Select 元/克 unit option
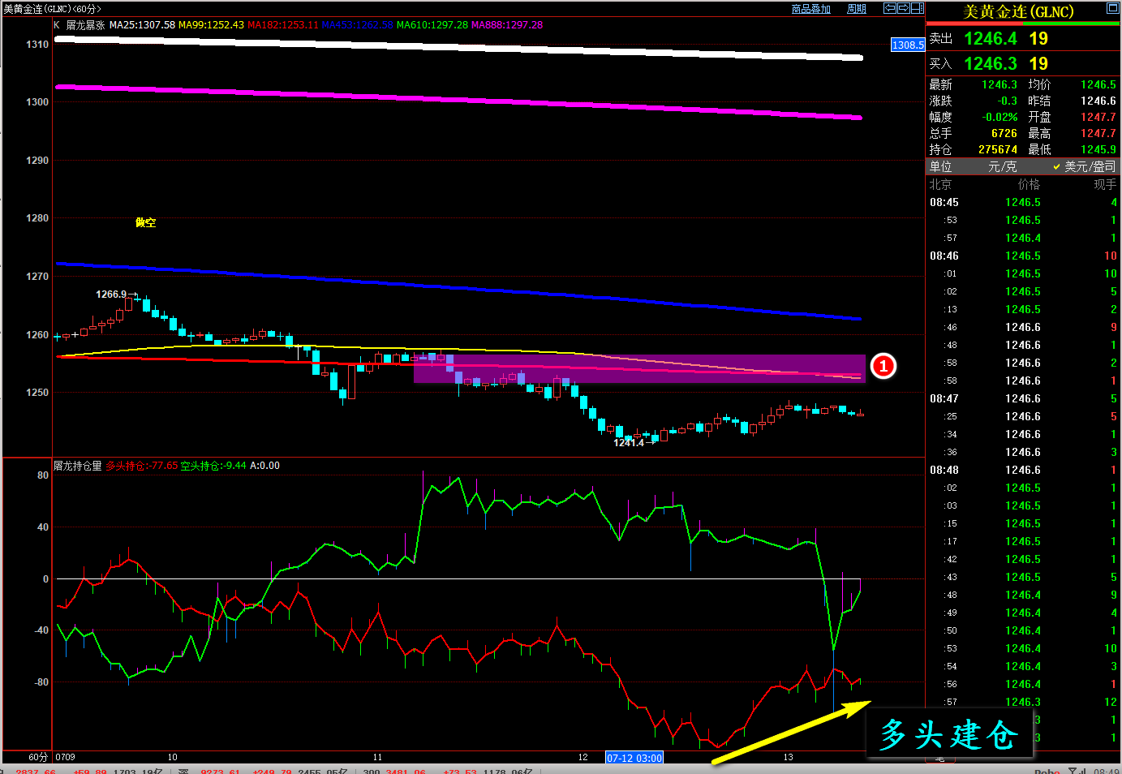1122x774 pixels. coord(1002,166)
